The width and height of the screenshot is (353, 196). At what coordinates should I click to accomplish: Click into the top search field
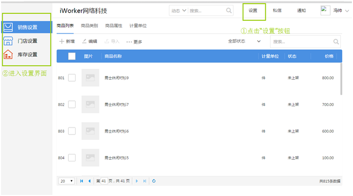207,11
